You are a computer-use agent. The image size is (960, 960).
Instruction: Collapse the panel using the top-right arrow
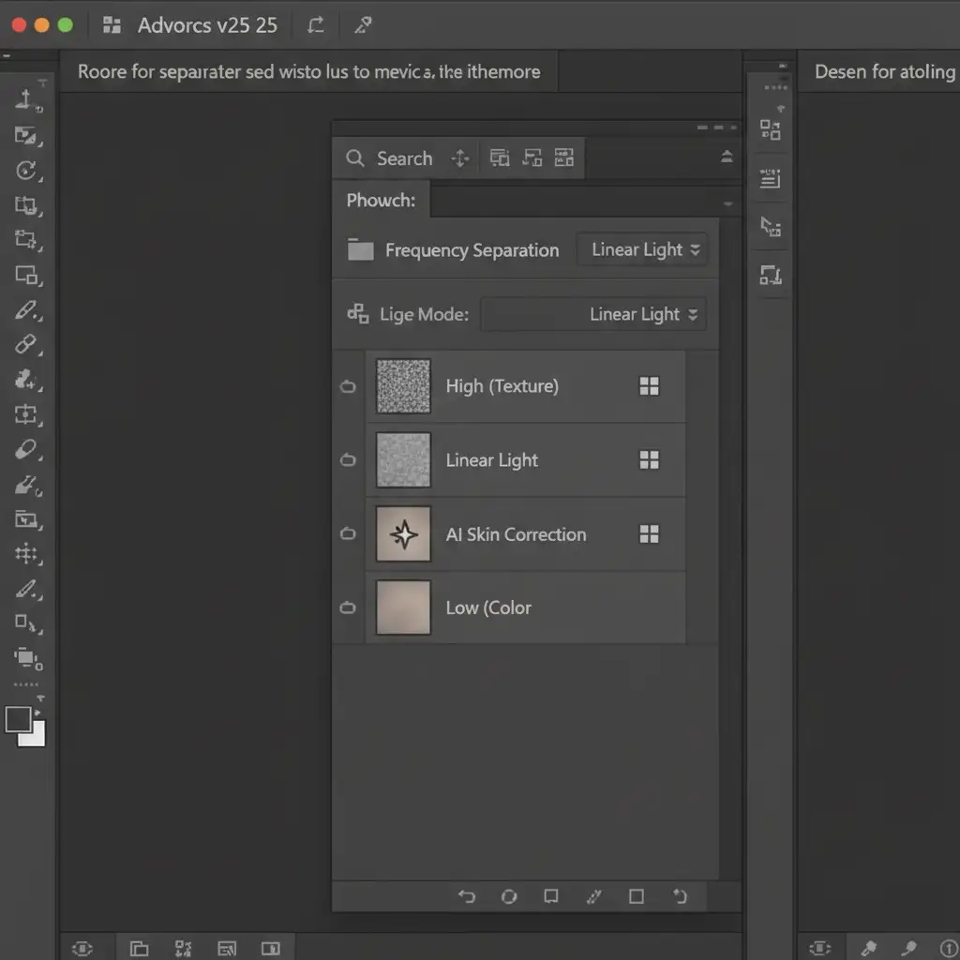coord(727,157)
